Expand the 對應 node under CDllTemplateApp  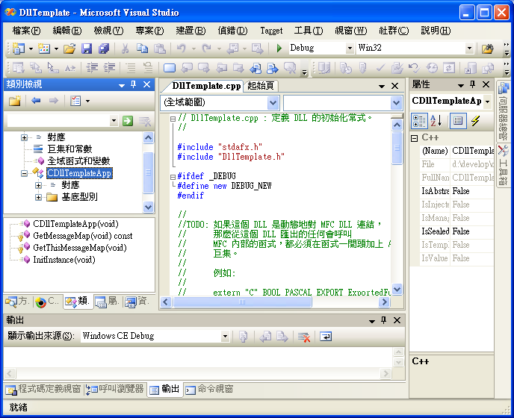pos(38,185)
